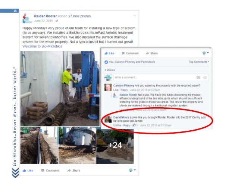The height and width of the screenshot is (183, 238).
Task: Open the trench photo thumbnail
Action: point(39,145)
